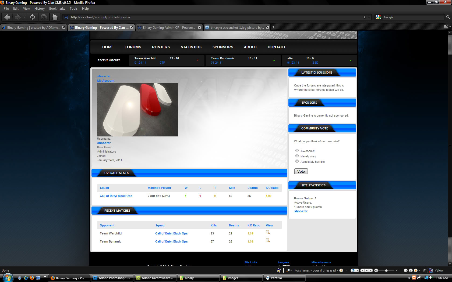Navigate to FORUMS in site menu

tap(133, 47)
